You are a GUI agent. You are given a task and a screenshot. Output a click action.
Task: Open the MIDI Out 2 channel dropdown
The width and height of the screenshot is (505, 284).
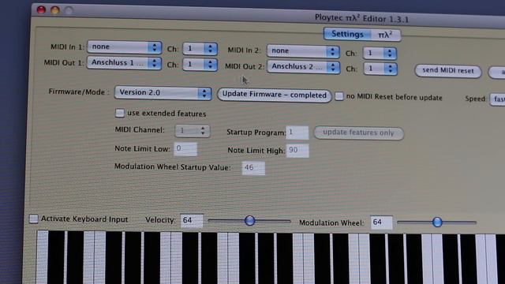tap(380, 69)
